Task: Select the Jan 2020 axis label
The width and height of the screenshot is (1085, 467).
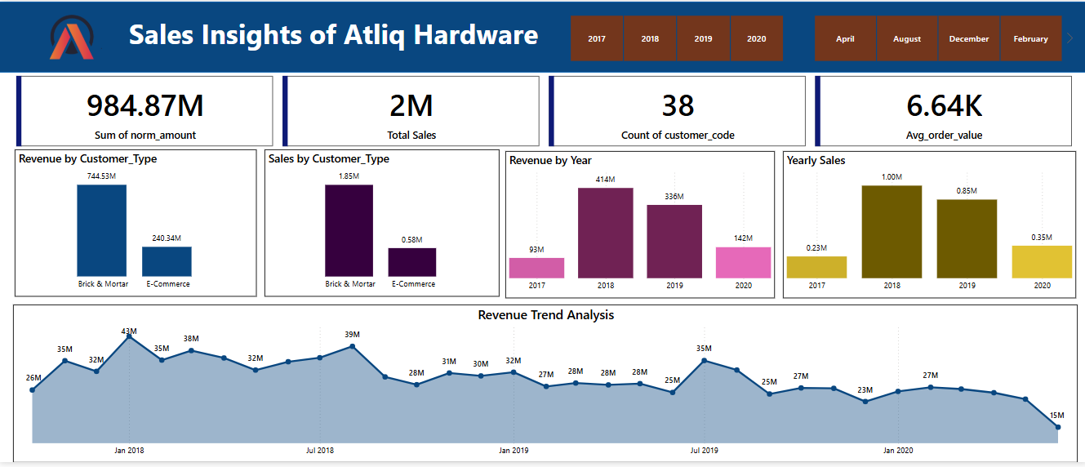Action: click(x=898, y=450)
